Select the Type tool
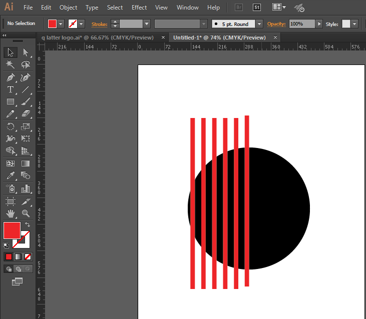366x319 pixels. coord(10,90)
